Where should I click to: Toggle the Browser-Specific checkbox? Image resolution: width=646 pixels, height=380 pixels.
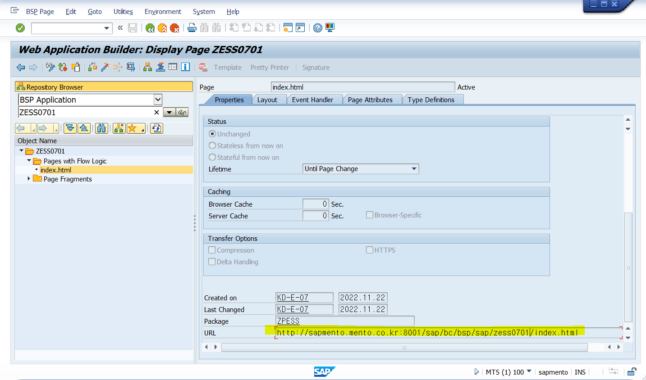click(x=370, y=215)
